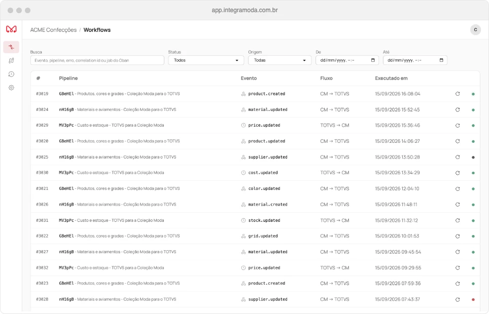Screen dimensions: 489x314
Task: Click the Evento column header
Action: point(249,78)
